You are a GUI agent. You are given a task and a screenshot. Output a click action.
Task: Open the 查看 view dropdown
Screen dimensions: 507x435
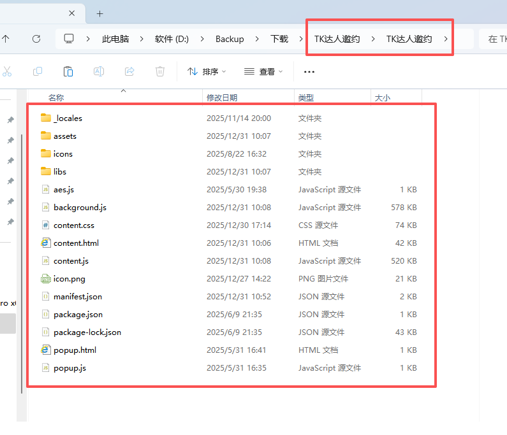263,72
